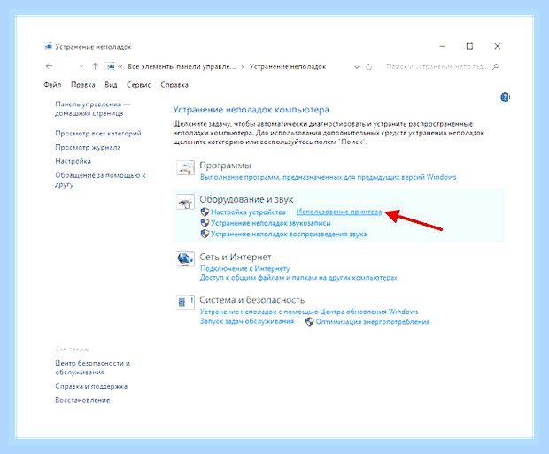Image resolution: width=549 pixels, height=454 pixels.
Task: Refresh the troubleshooting page
Action: (369, 67)
